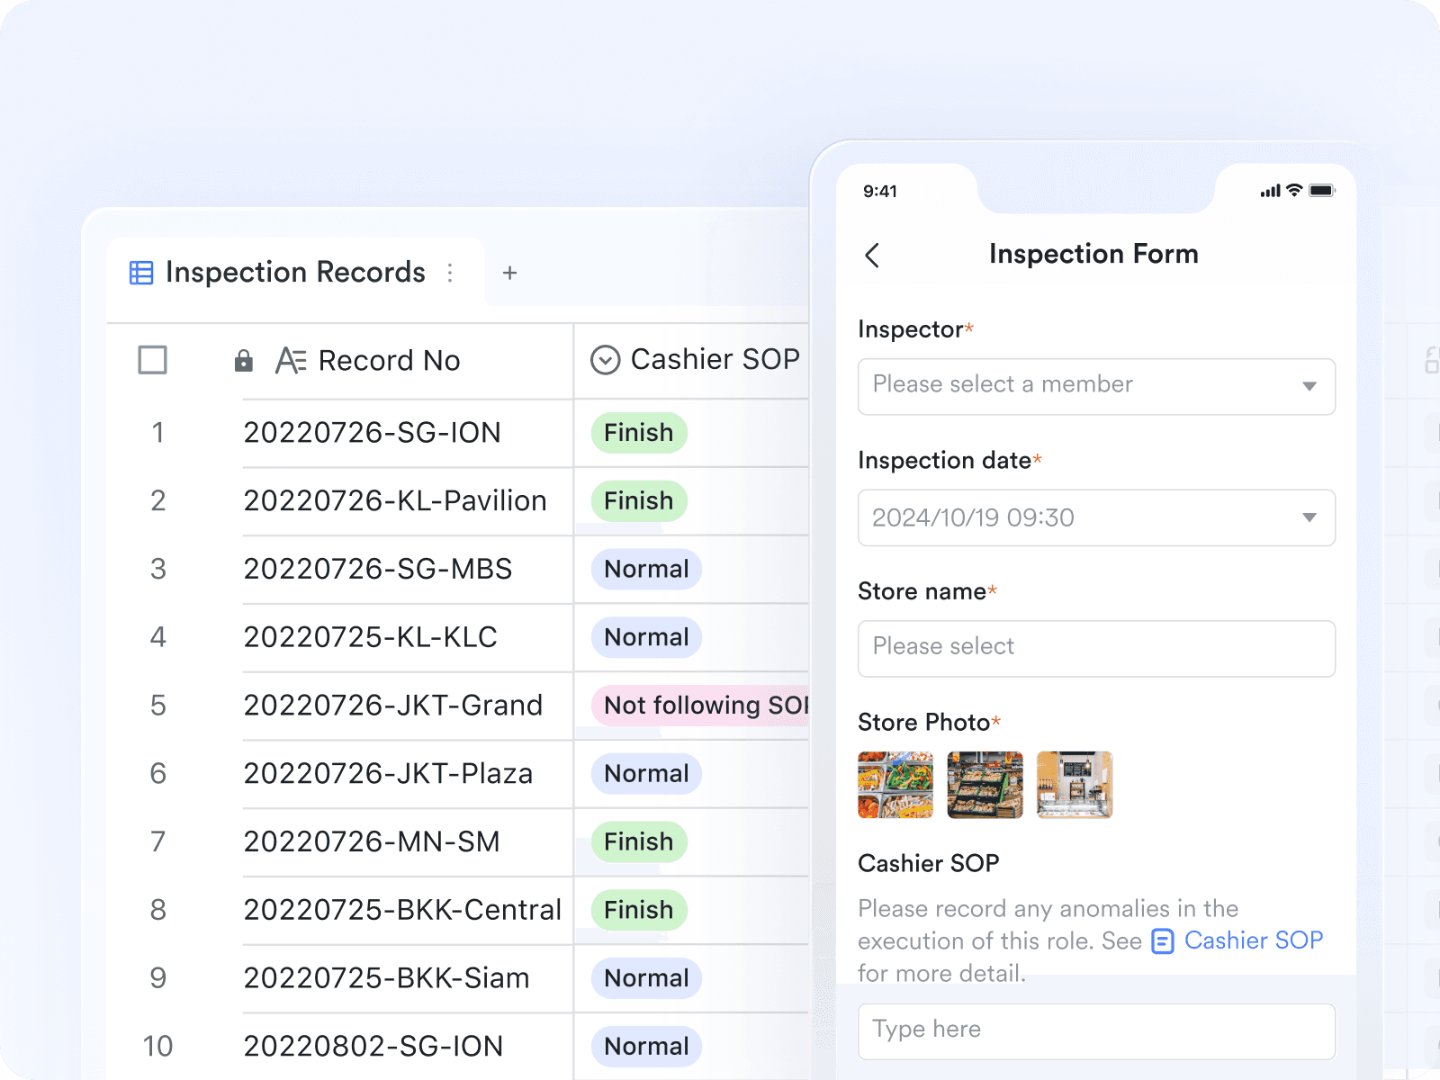1440x1080 pixels.
Task: Open the Cashier SOP document link
Action: pos(1253,940)
